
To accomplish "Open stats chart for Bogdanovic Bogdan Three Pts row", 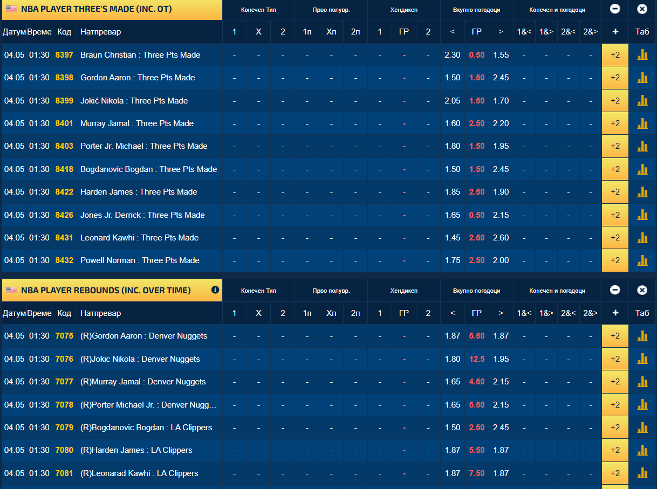I will (x=642, y=169).
